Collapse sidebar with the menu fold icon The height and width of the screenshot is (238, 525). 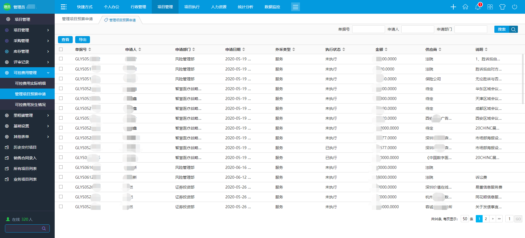click(x=64, y=7)
